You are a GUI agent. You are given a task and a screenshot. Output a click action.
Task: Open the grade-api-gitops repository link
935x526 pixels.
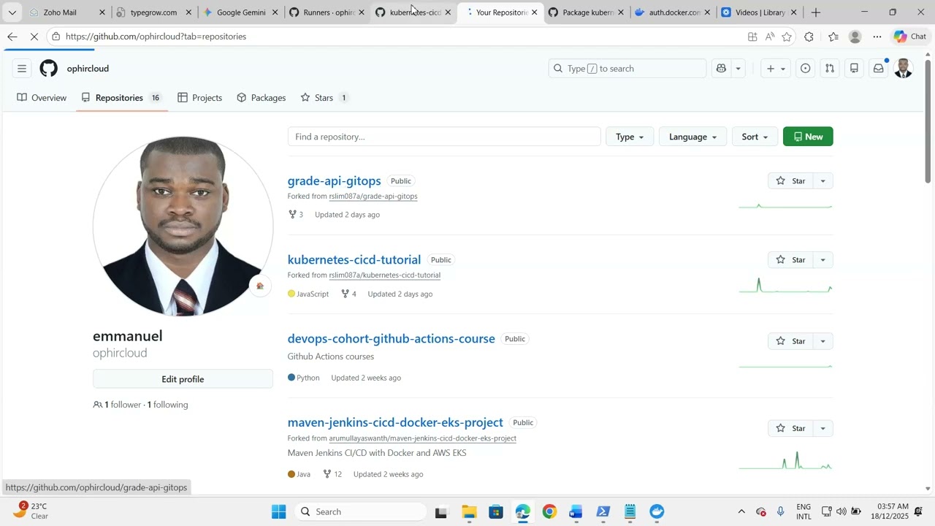334,180
